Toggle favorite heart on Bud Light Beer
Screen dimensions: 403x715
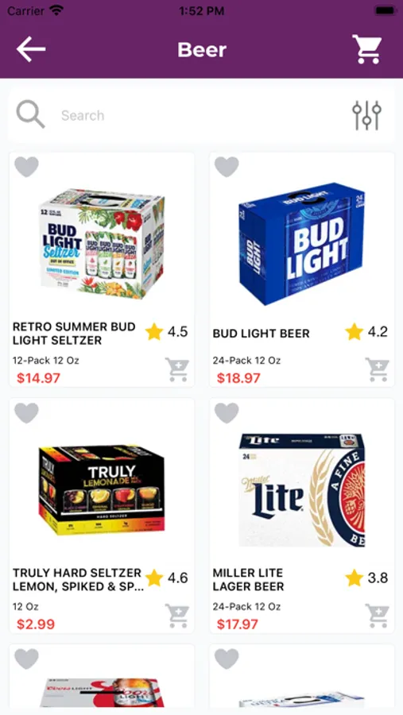[x=227, y=167]
